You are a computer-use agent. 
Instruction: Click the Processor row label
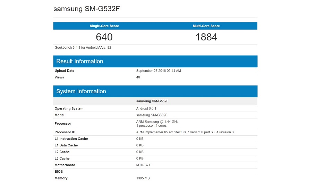click(63, 124)
